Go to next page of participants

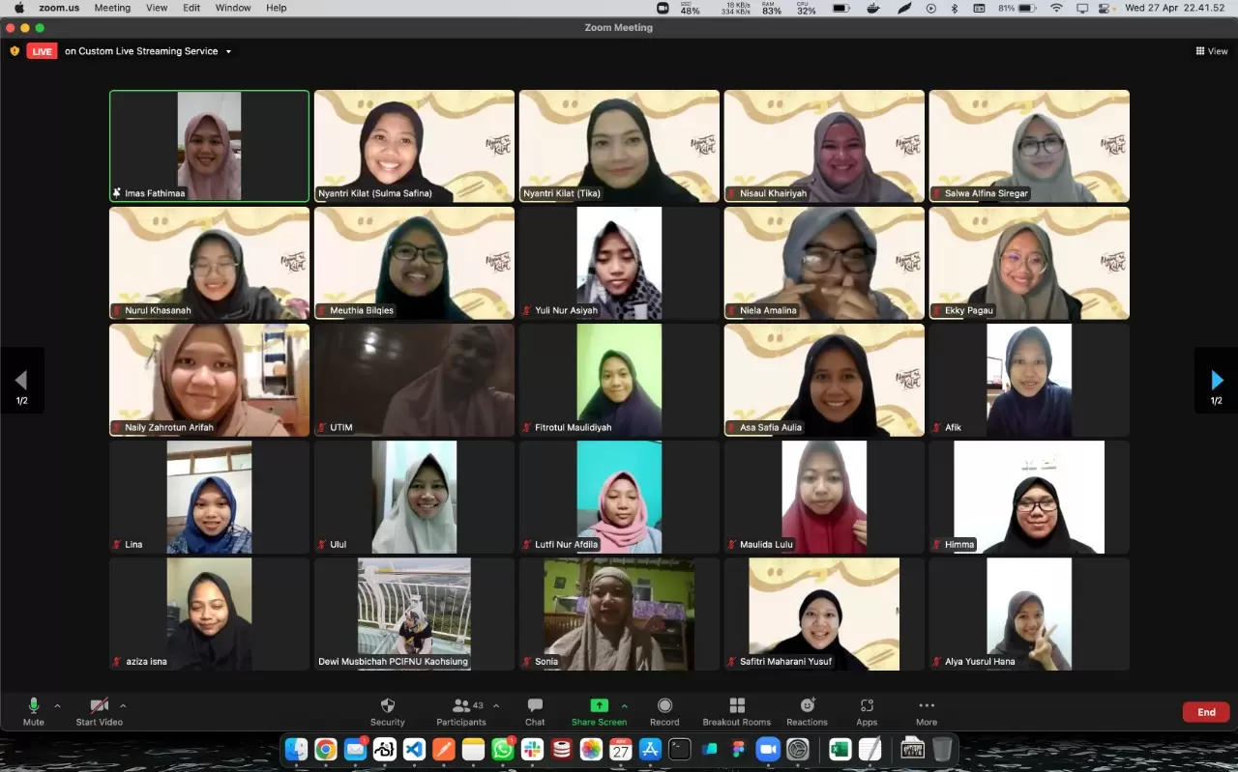click(1216, 381)
